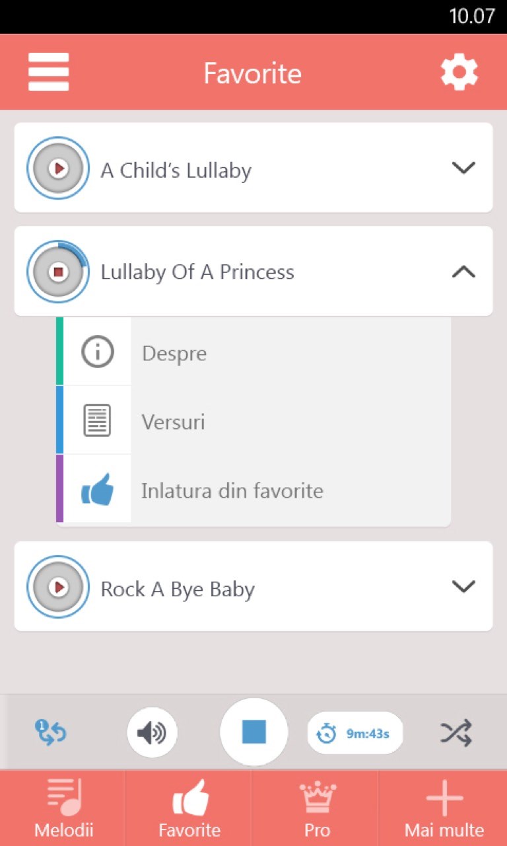Open the hamburger menu
The height and width of the screenshot is (846, 507).
[48, 72]
